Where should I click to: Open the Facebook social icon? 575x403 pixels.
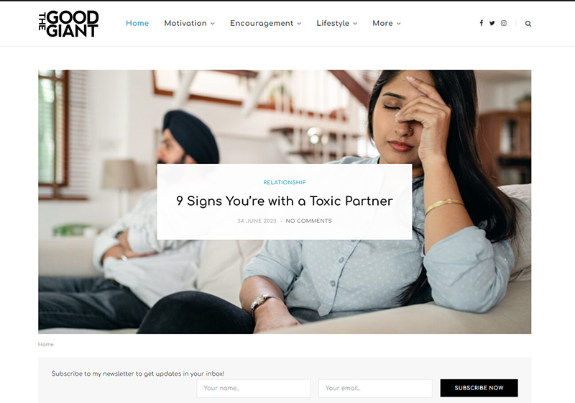pyautogui.click(x=481, y=23)
